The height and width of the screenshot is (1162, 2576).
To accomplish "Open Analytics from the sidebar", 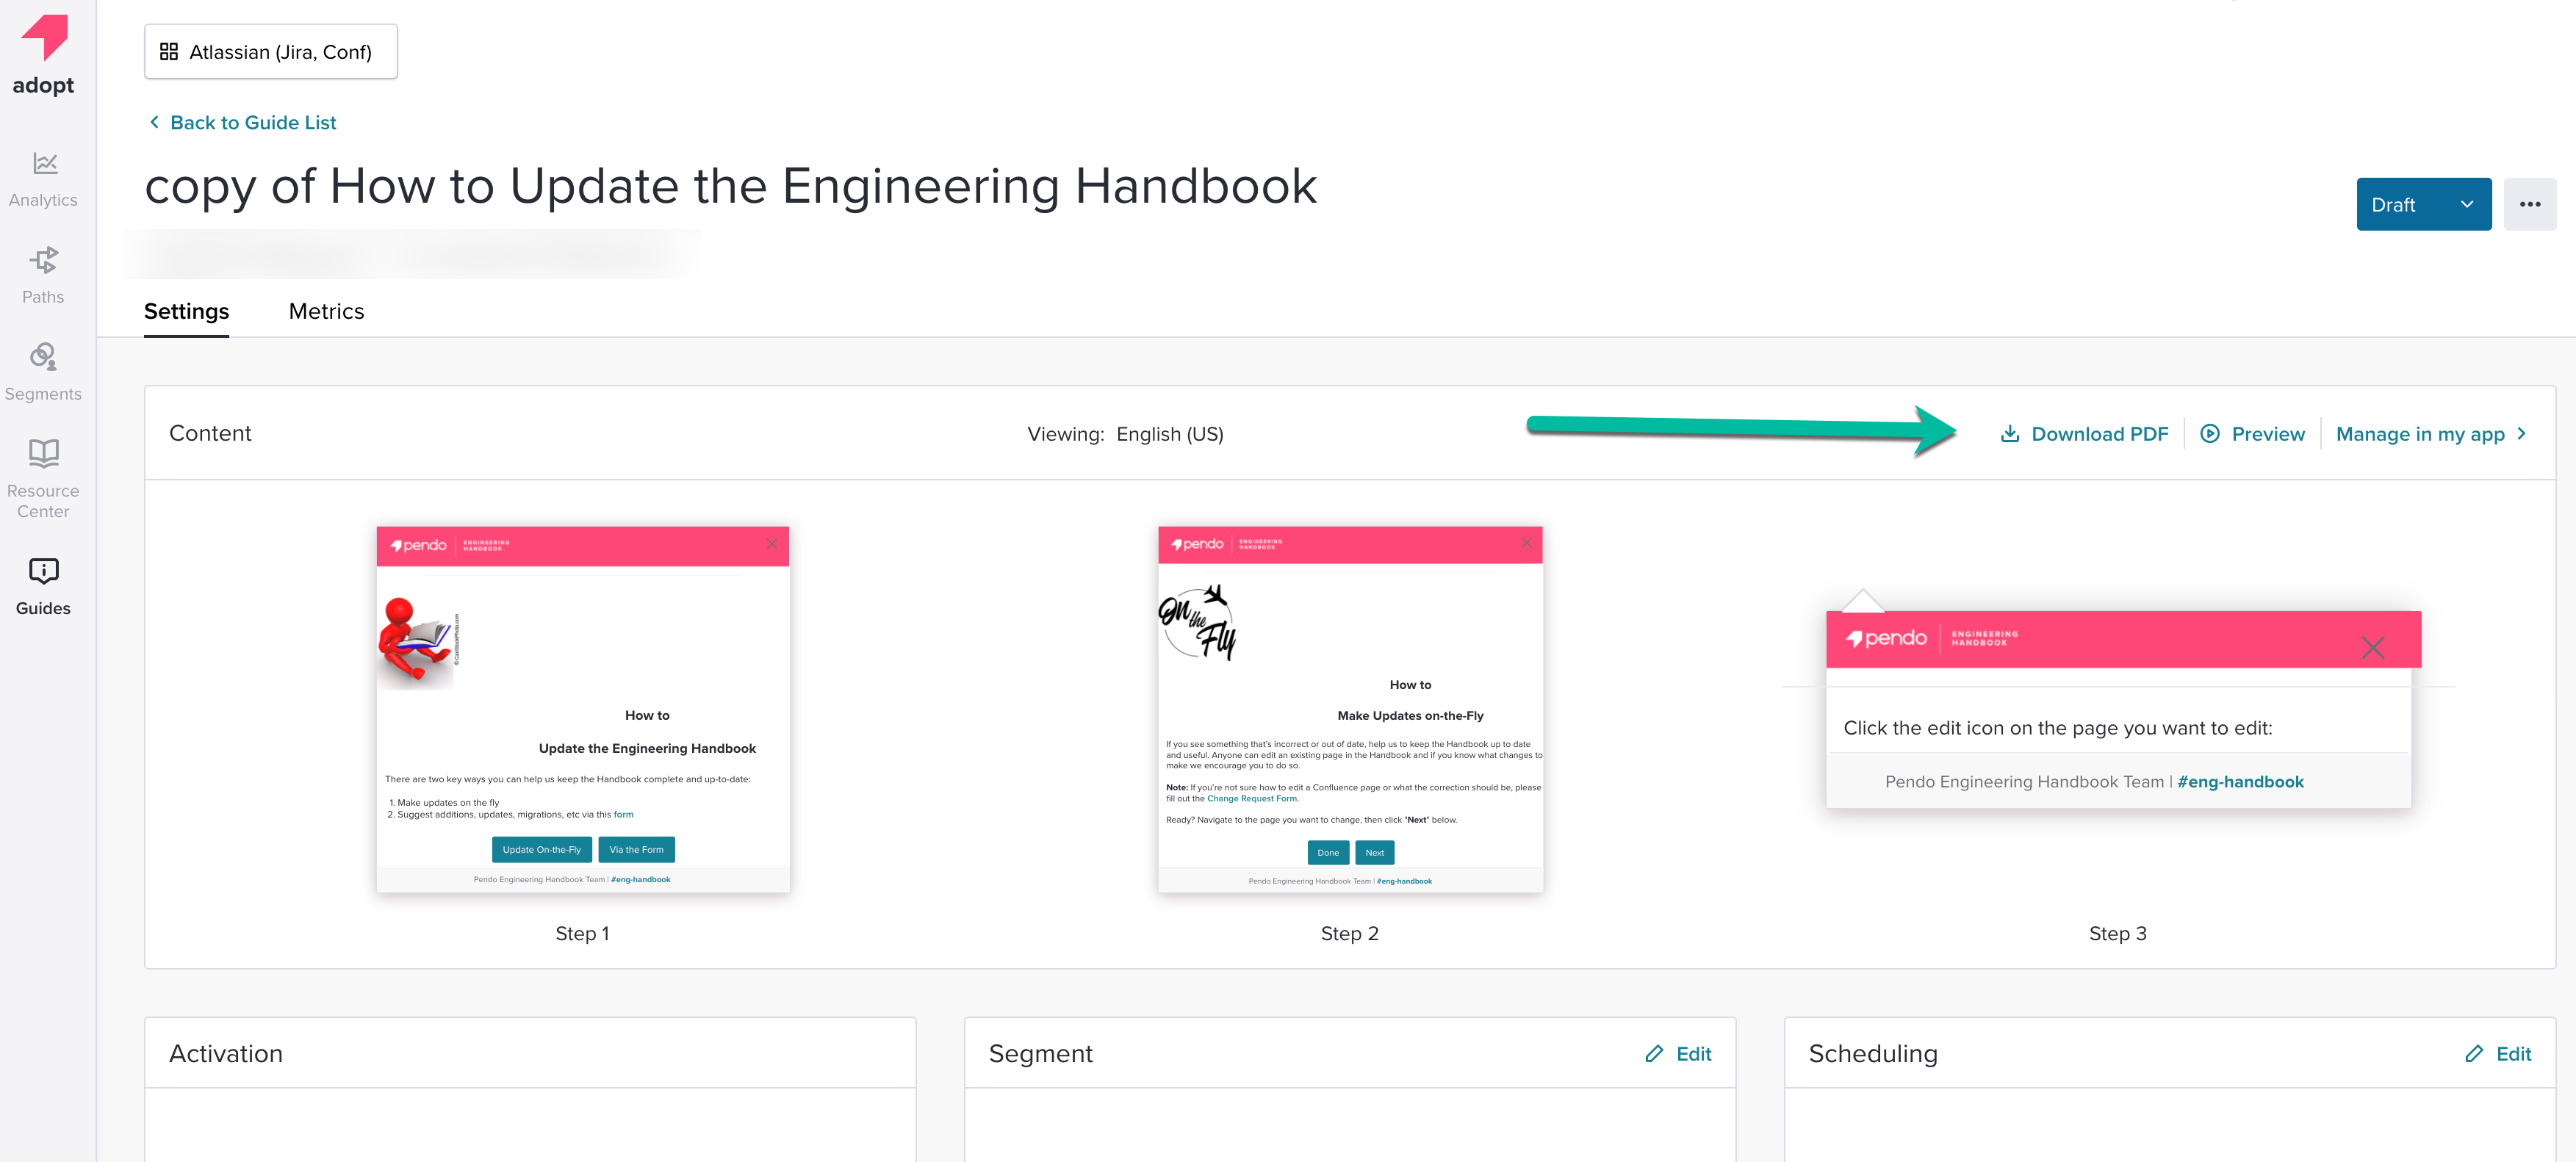I will (43, 179).
